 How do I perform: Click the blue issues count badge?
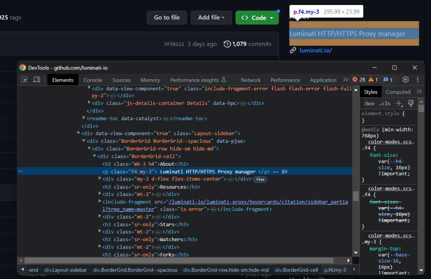pos(388,80)
